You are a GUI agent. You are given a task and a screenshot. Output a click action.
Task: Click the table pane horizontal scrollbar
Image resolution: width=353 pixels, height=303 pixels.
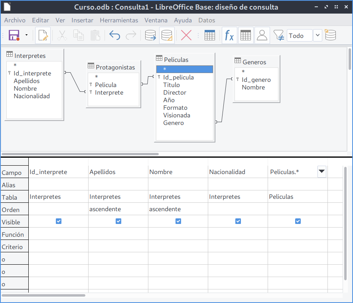(80, 154)
